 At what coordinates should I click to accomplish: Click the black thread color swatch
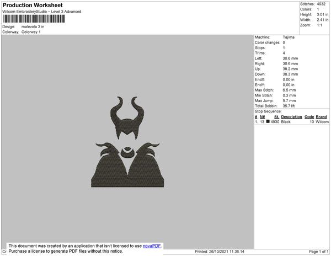(268, 121)
